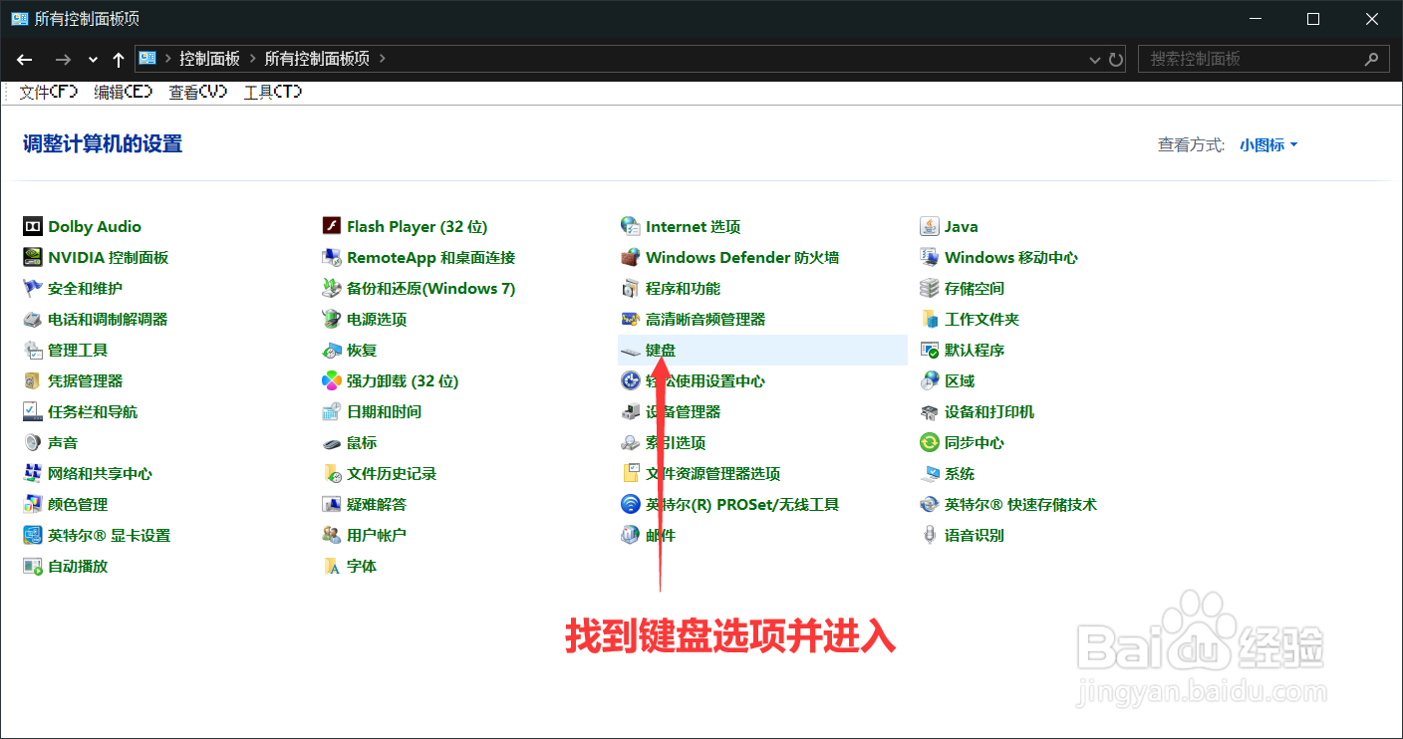
Task: Open 存储空间 link
Action: [x=975, y=288]
